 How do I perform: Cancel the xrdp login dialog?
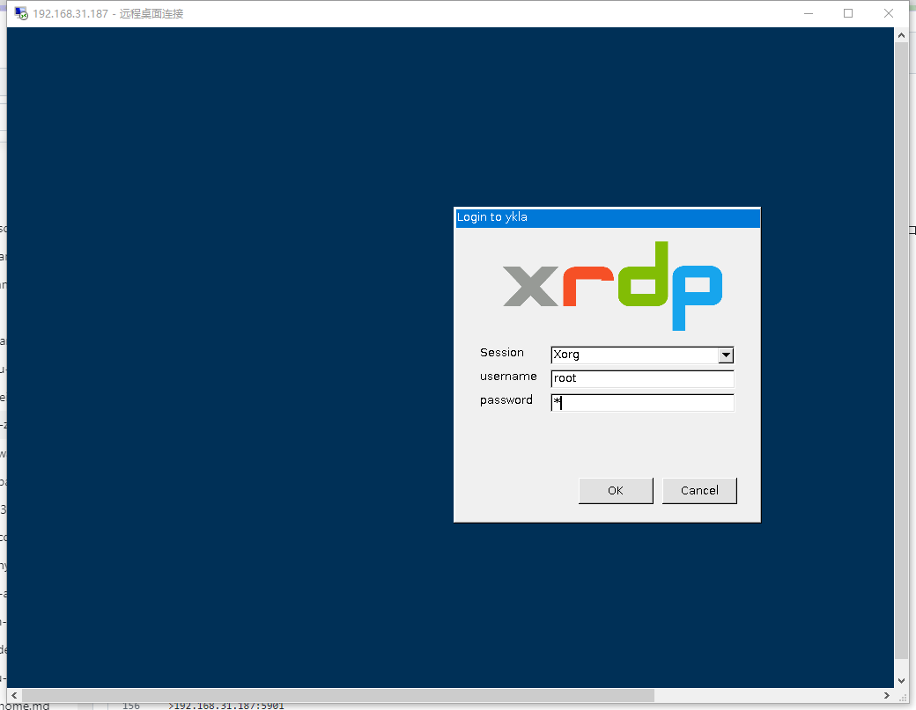pos(699,491)
